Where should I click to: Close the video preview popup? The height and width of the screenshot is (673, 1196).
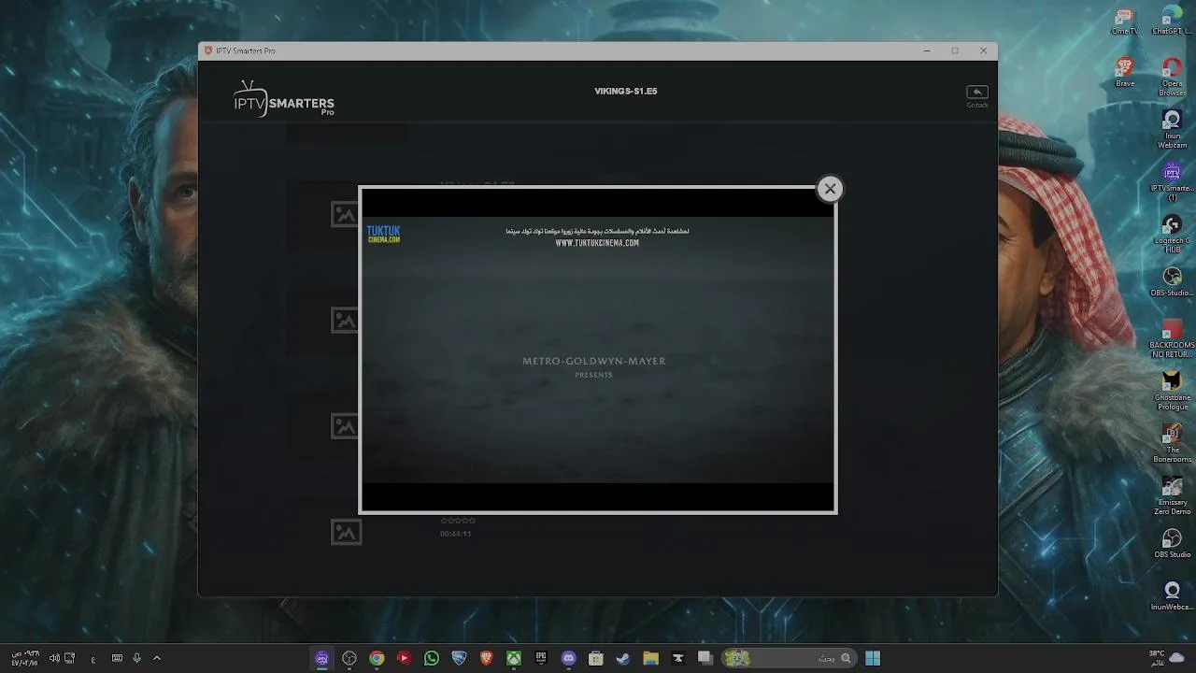click(830, 189)
